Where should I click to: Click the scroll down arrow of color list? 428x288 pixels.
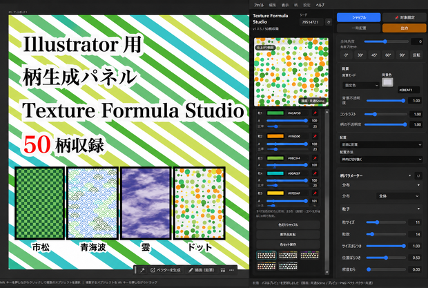327,272
